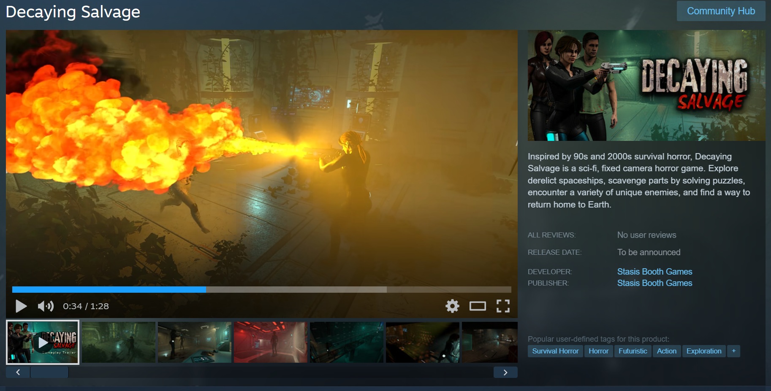Add more tags with plus button

[x=734, y=351]
